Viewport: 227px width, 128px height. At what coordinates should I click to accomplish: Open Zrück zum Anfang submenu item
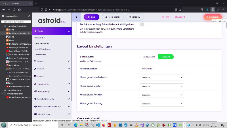coord(42,44)
